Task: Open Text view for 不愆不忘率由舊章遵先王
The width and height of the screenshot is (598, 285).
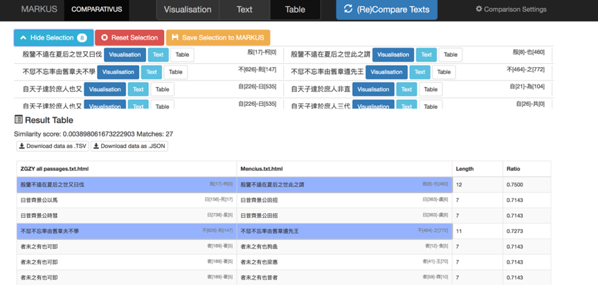Action: click(420, 72)
